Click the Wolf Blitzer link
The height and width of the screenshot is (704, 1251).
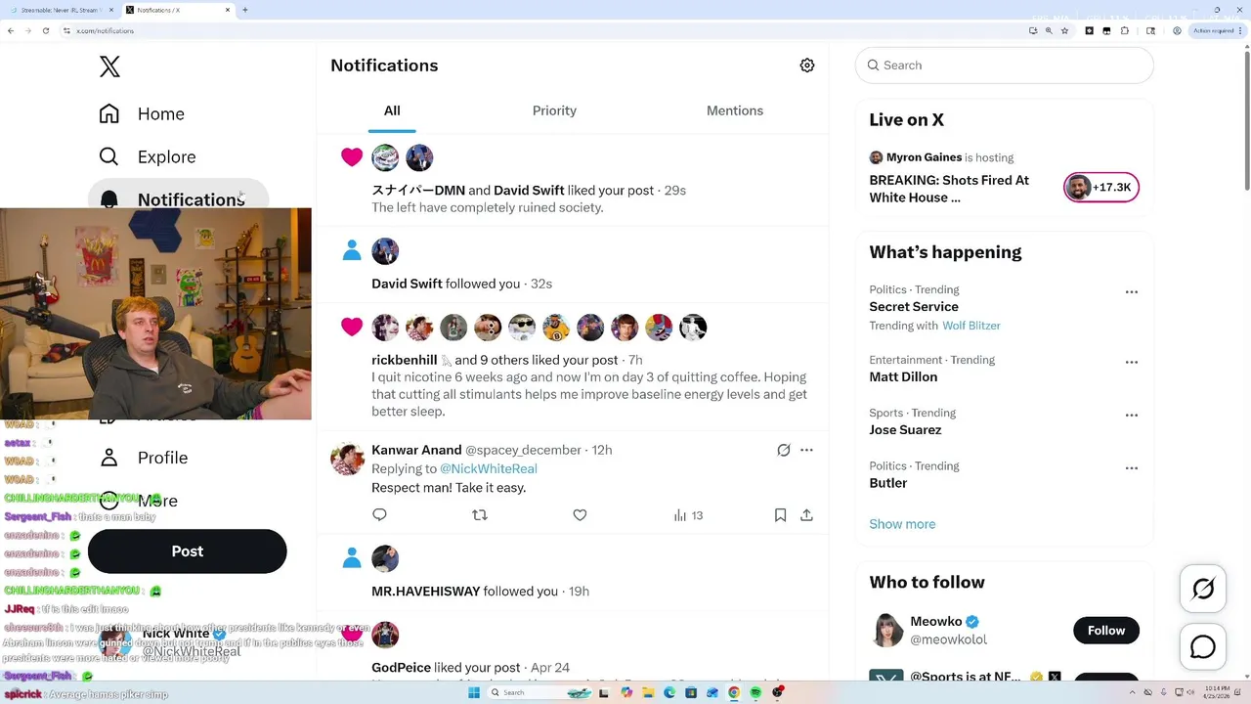[x=971, y=326]
